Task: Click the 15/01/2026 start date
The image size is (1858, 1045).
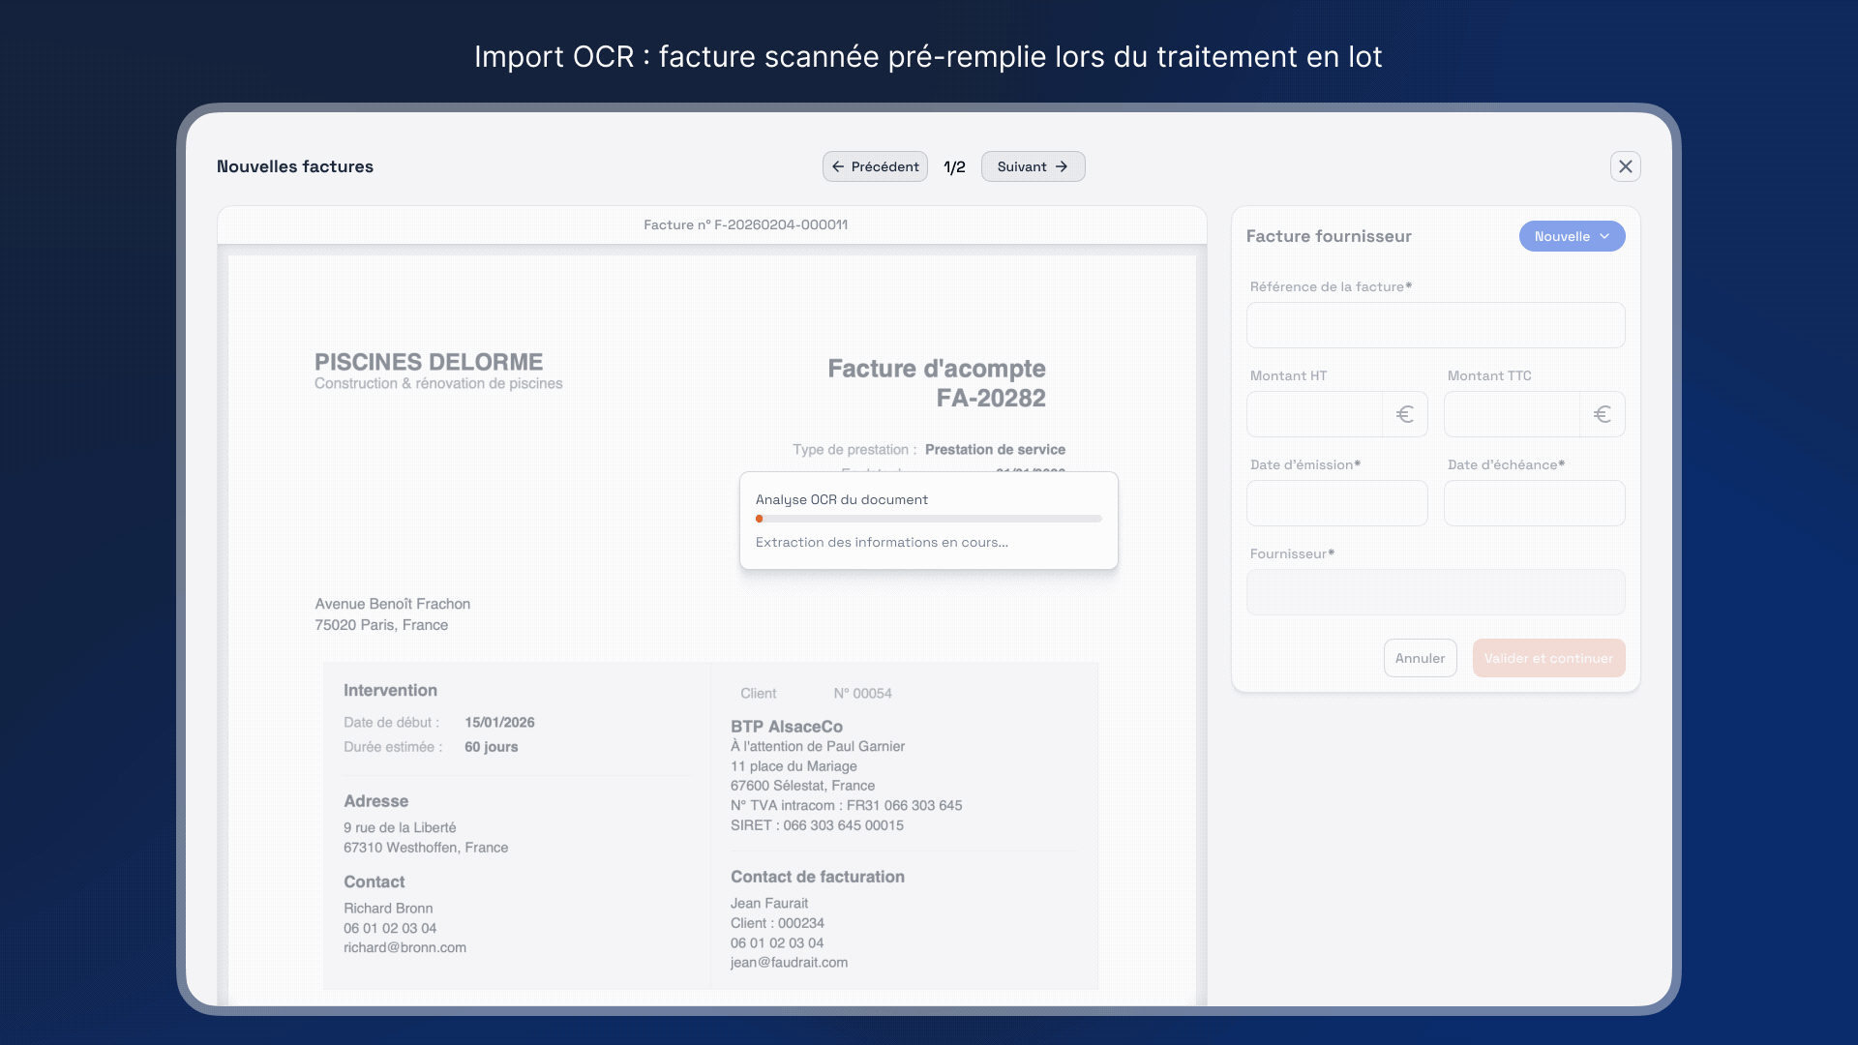Action: coord(499,723)
